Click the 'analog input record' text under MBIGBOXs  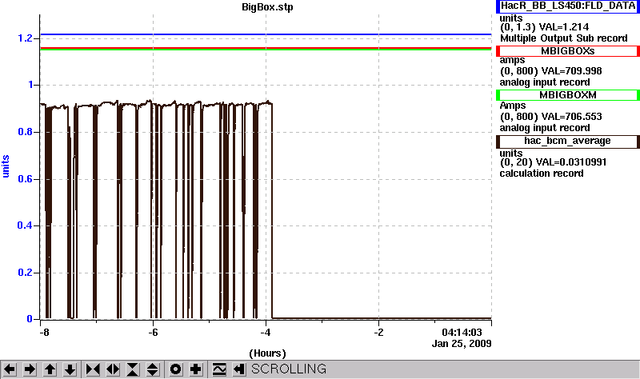545,82
